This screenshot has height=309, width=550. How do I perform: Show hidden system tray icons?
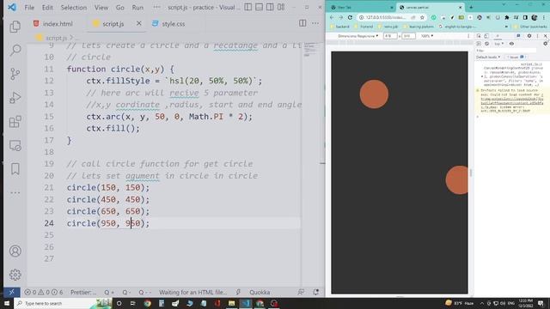[x=481, y=303]
